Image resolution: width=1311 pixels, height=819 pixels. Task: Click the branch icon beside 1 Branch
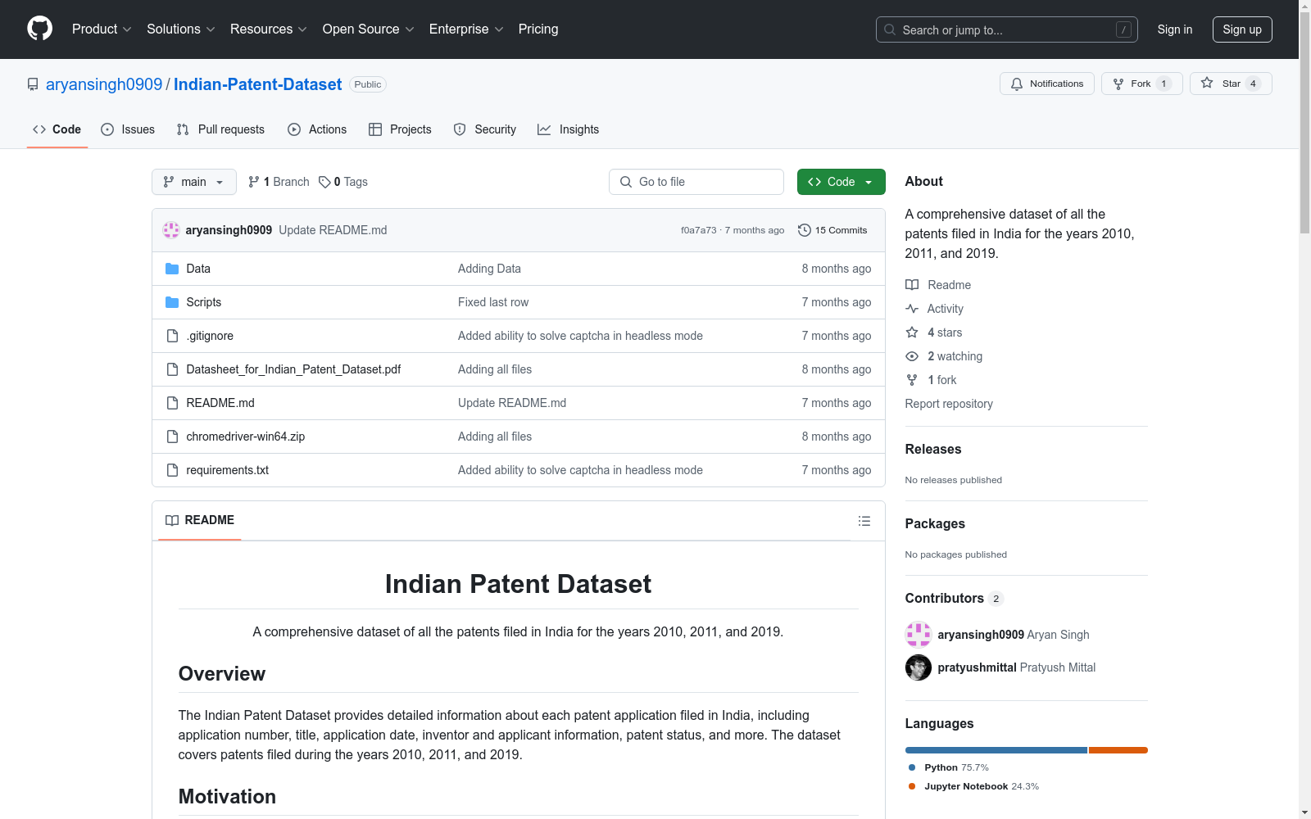pyautogui.click(x=254, y=182)
